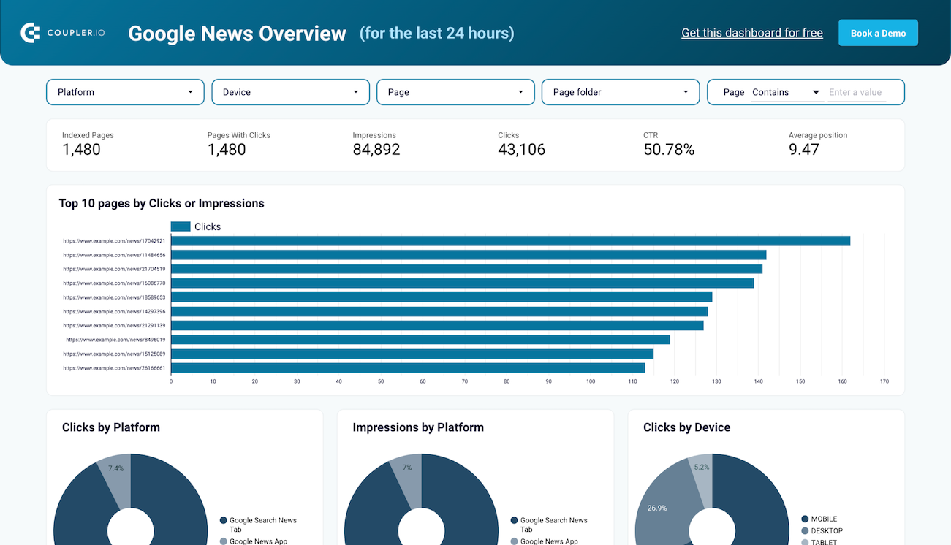This screenshot has height=545, width=951.
Task: Open the Page folder dropdown
Action: pos(621,92)
